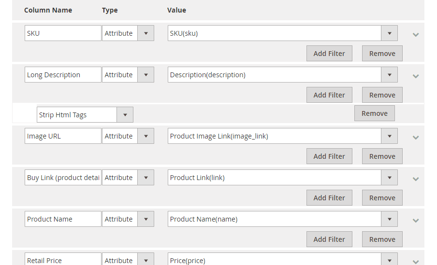Click chevron beside Product Name row

416,221
